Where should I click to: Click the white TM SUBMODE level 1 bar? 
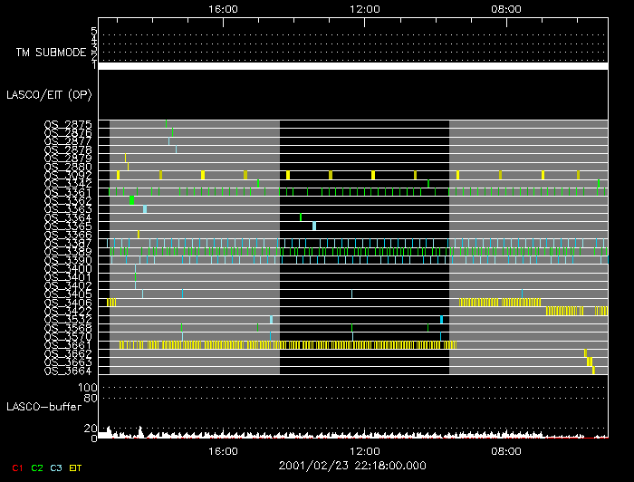tap(352, 66)
